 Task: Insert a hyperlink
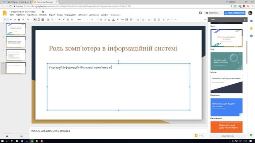(122, 19)
